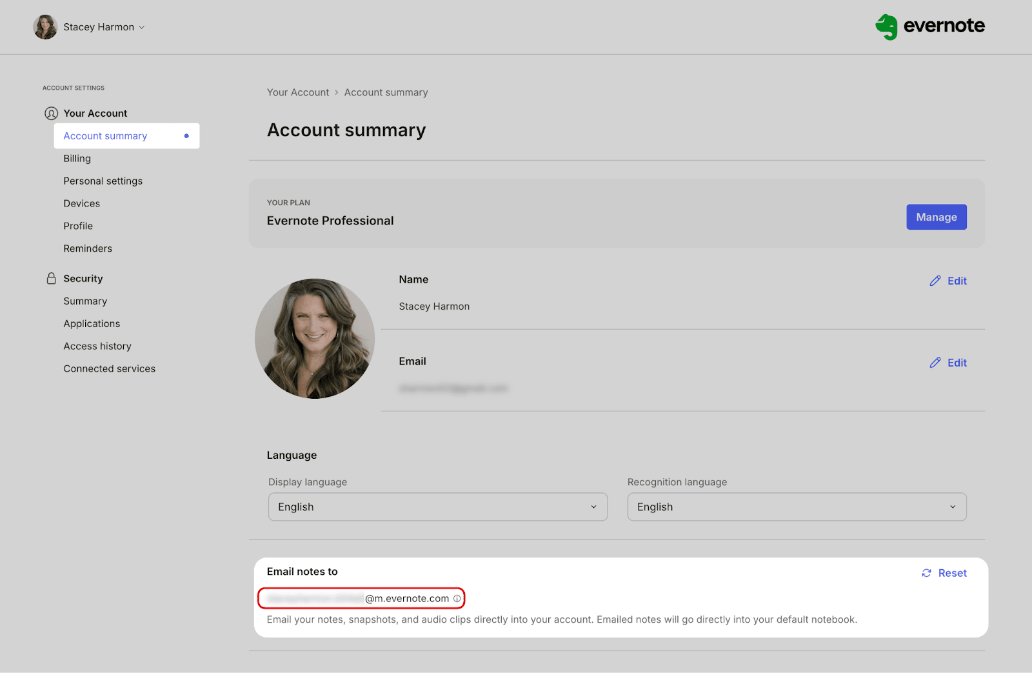
Task: Click the info icon after m.evernote.com
Action: click(x=457, y=598)
